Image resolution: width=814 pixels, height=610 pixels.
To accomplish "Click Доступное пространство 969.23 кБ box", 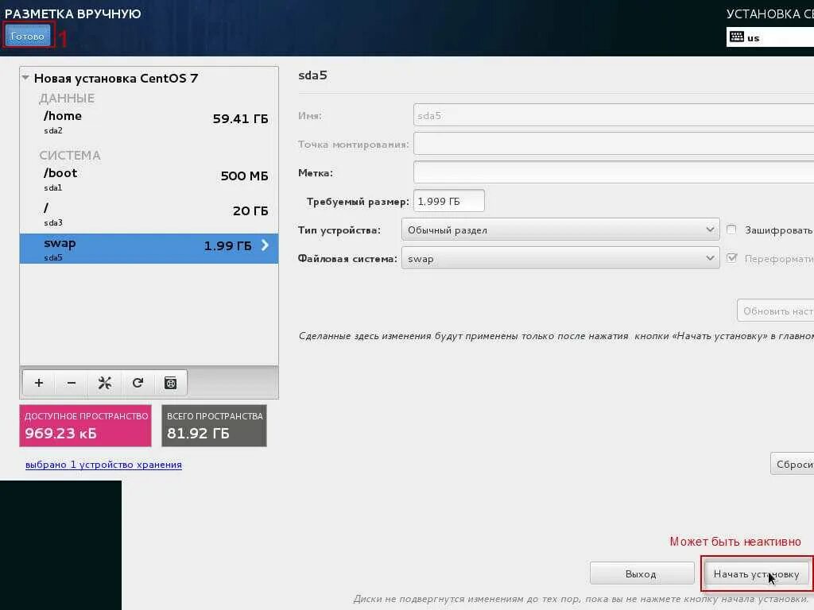I will tap(86, 426).
